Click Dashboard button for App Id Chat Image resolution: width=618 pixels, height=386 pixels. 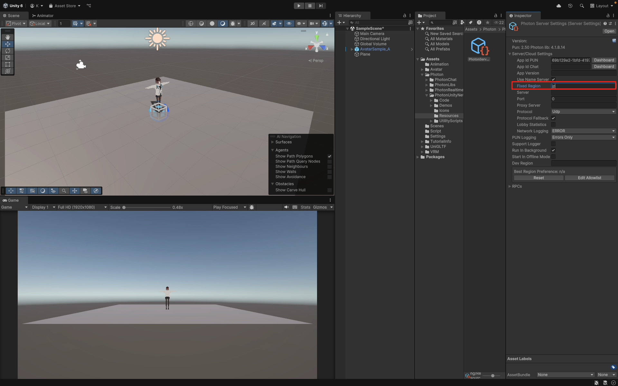click(x=604, y=67)
